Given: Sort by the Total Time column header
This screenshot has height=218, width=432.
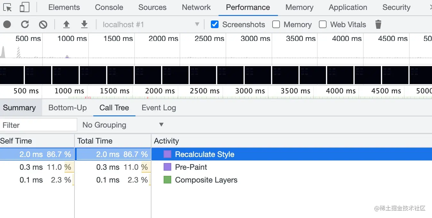Looking at the screenshot, I should coord(95,141).
